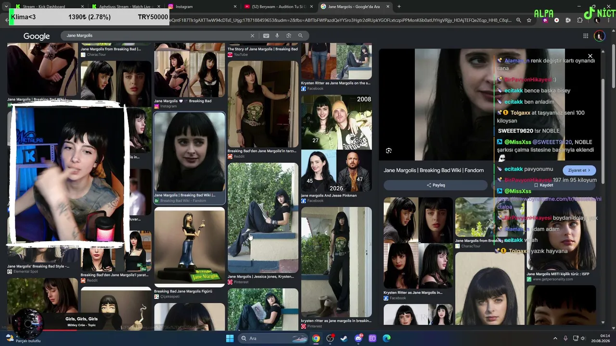Close the Berywam YouTube tab
The image size is (616, 346).
(311, 7)
